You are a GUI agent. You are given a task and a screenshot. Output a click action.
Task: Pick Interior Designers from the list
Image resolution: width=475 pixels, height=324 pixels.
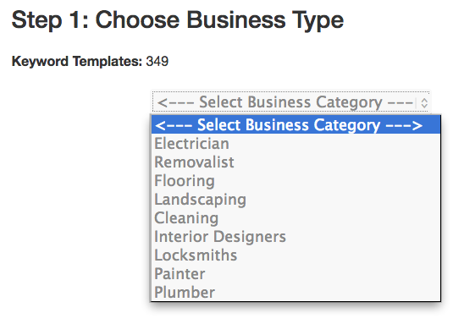tap(296, 237)
